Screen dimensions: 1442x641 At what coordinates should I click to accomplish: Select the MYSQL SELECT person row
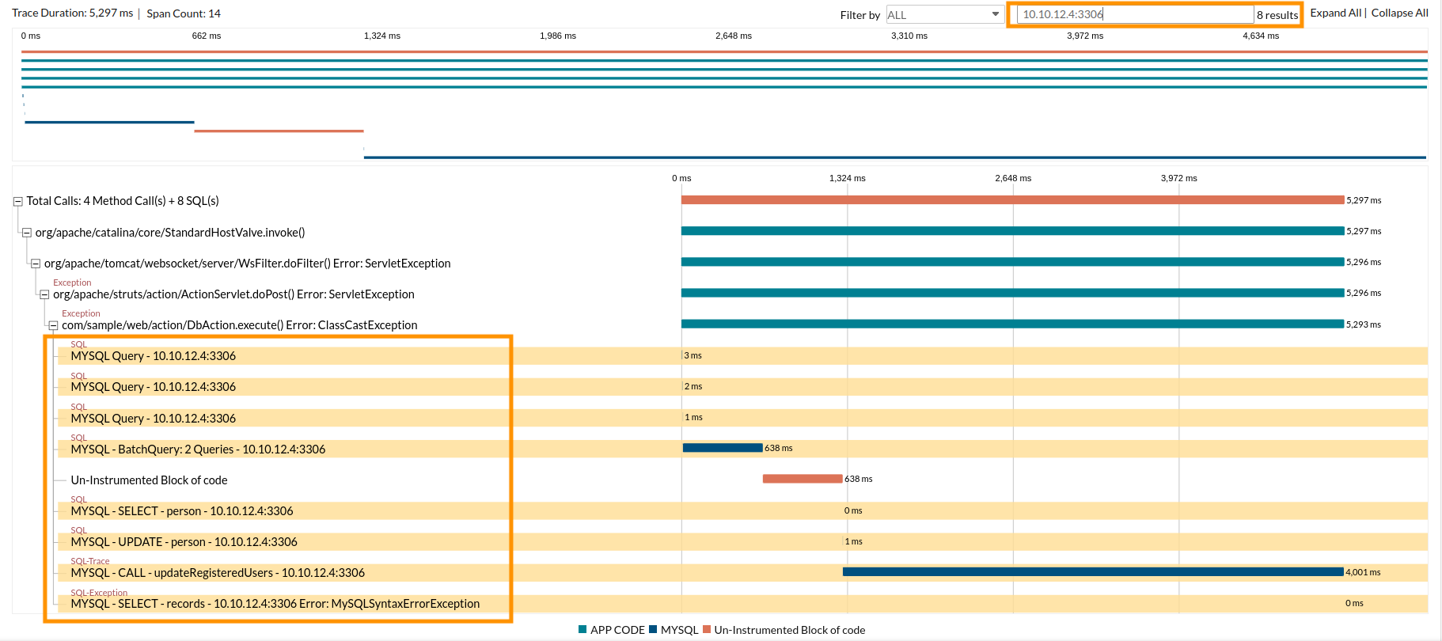click(182, 511)
